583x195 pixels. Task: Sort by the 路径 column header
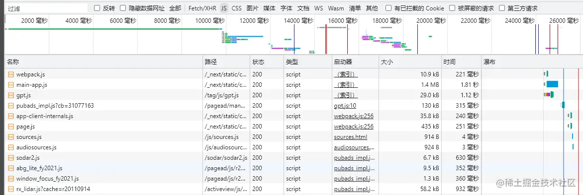pos(227,62)
